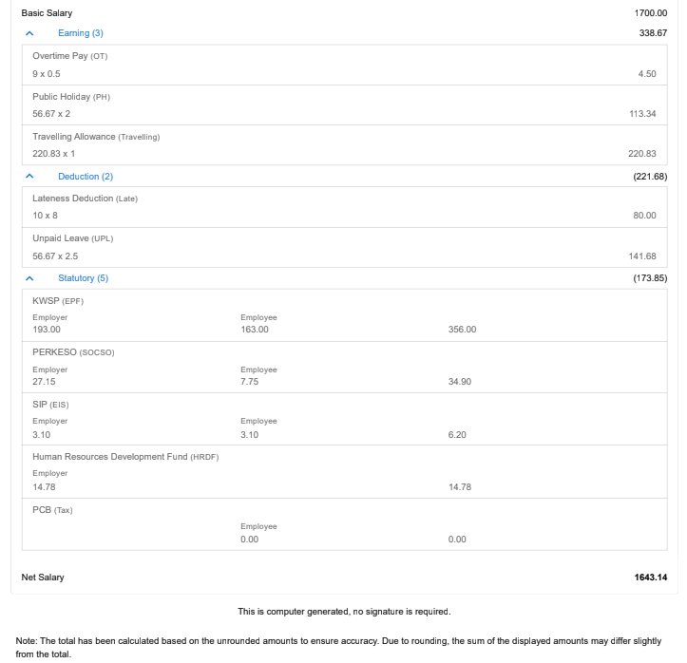Click the KWSP (EPF) statutory heading
This screenshot has height=663, width=687.
point(58,301)
